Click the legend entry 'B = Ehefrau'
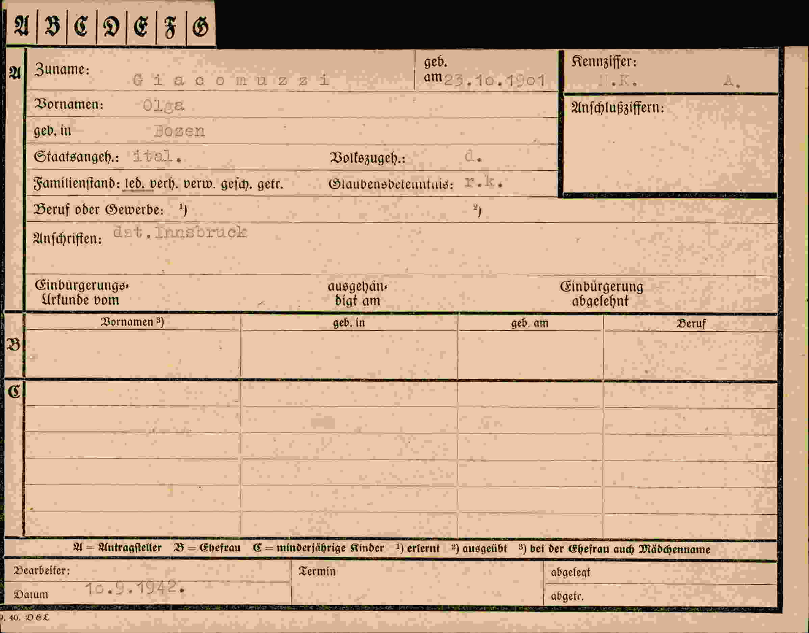The width and height of the screenshot is (809, 633). pyautogui.click(x=207, y=548)
